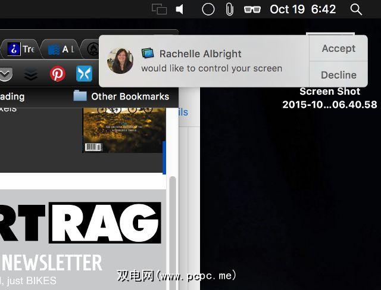This screenshot has height=290, width=381.
Task: Click the volume speaker icon in menu bar
Action: coord(180,10)
